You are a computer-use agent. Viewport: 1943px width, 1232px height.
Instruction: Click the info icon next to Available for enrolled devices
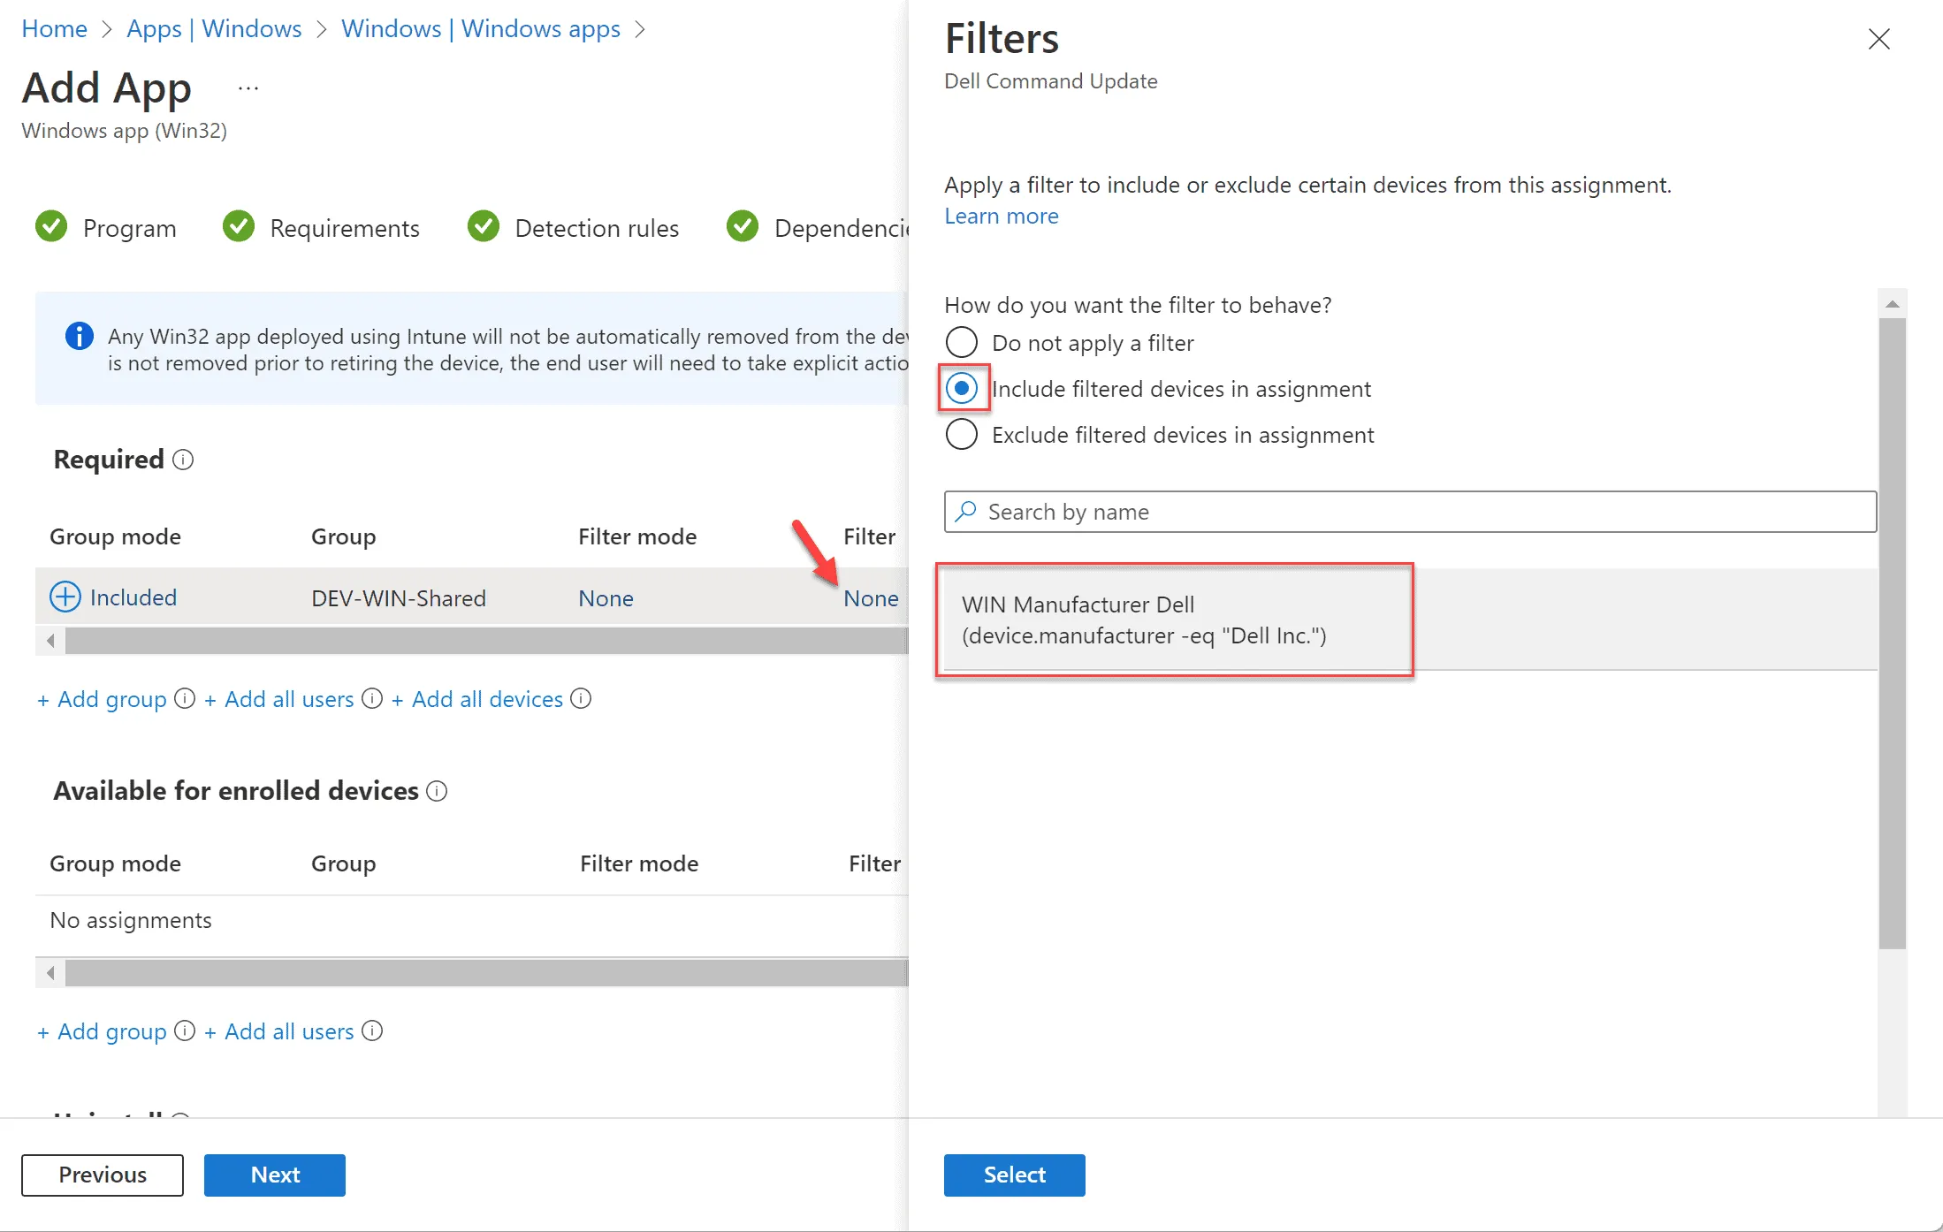click(x=437, y=791)
